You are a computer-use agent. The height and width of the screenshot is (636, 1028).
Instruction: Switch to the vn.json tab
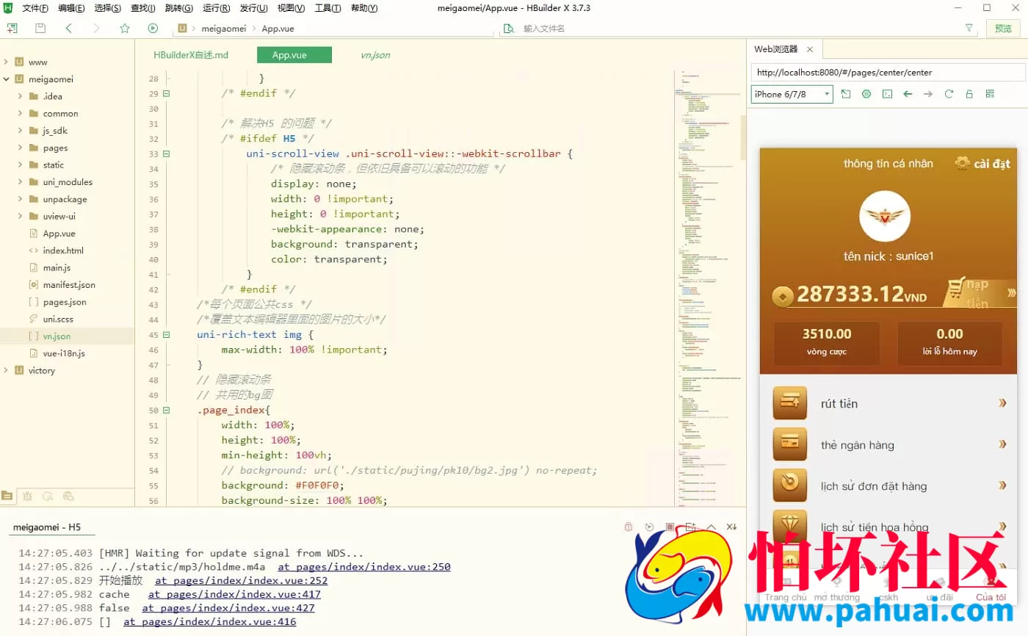coord(375,55)
